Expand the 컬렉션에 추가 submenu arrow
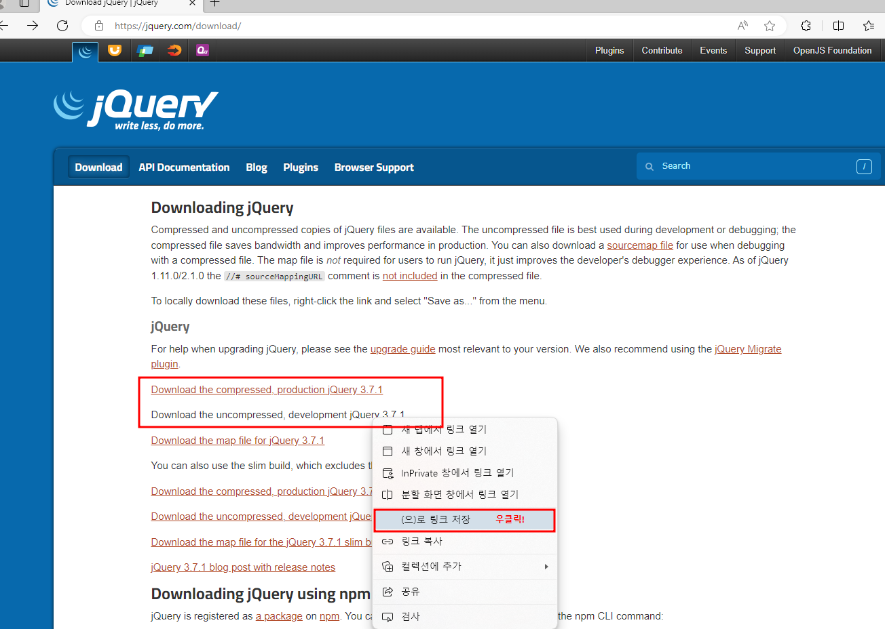This screenshot has width=885, height=629. pyautogui.click(x=546, y=567)
